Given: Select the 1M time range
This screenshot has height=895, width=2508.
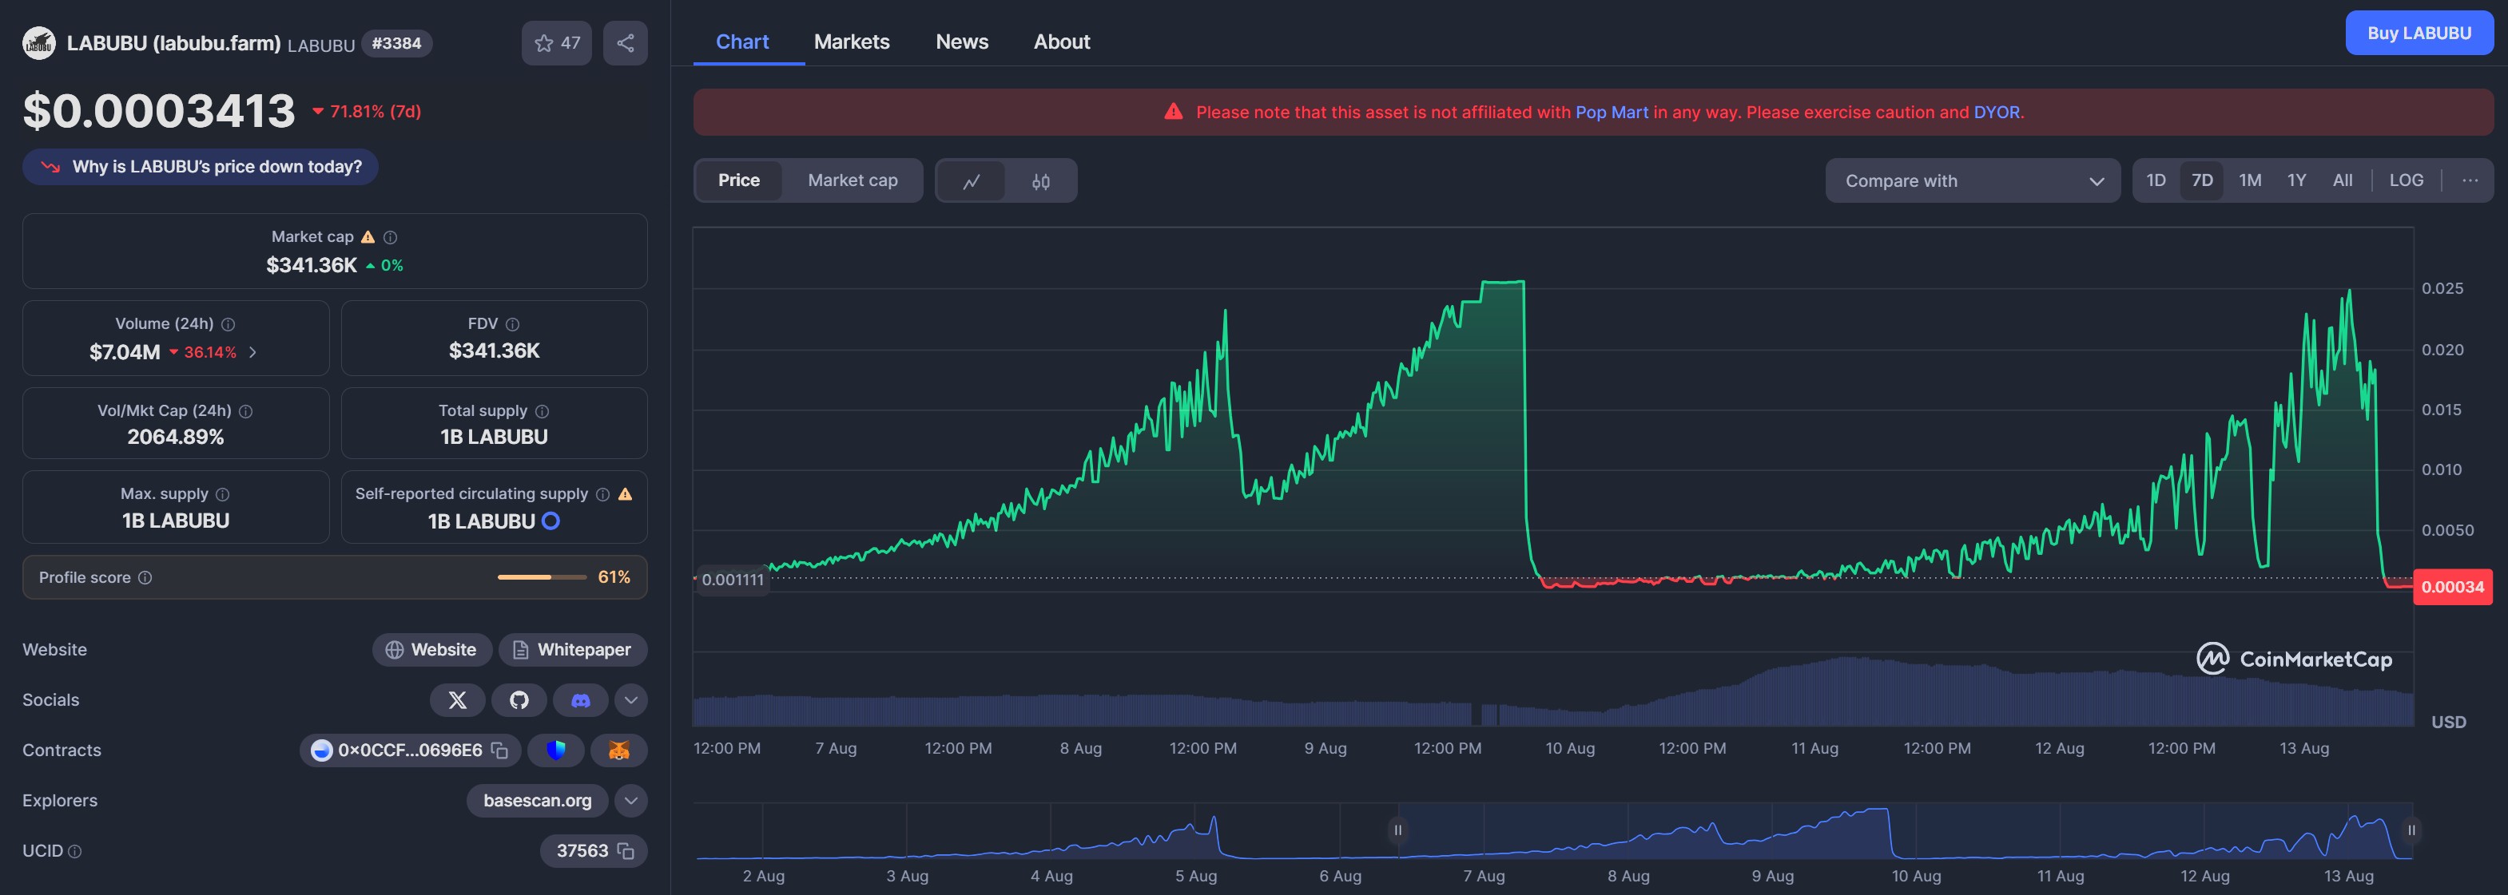Looking at the screenshot, I should (x=2249, y=180).
